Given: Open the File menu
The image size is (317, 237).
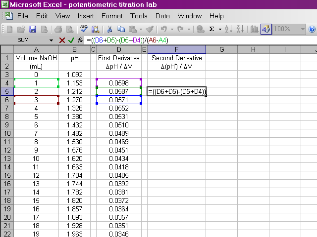Looking at the screenshot, I should [23, 16].
